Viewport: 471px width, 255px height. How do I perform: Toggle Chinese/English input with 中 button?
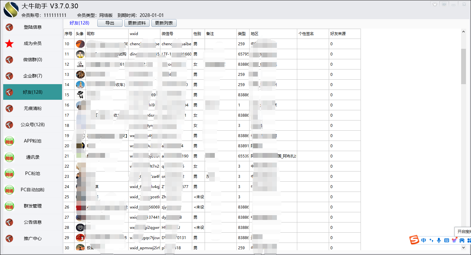(x=423, y=240)
